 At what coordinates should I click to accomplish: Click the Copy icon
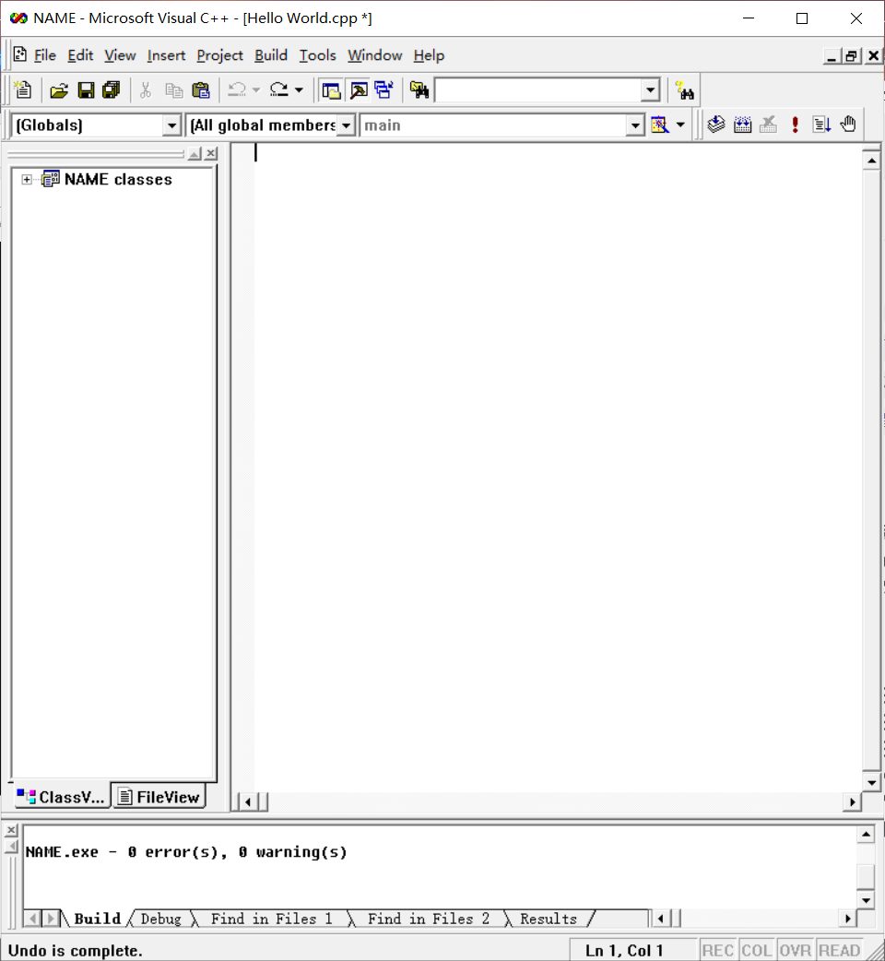(174, 90)
